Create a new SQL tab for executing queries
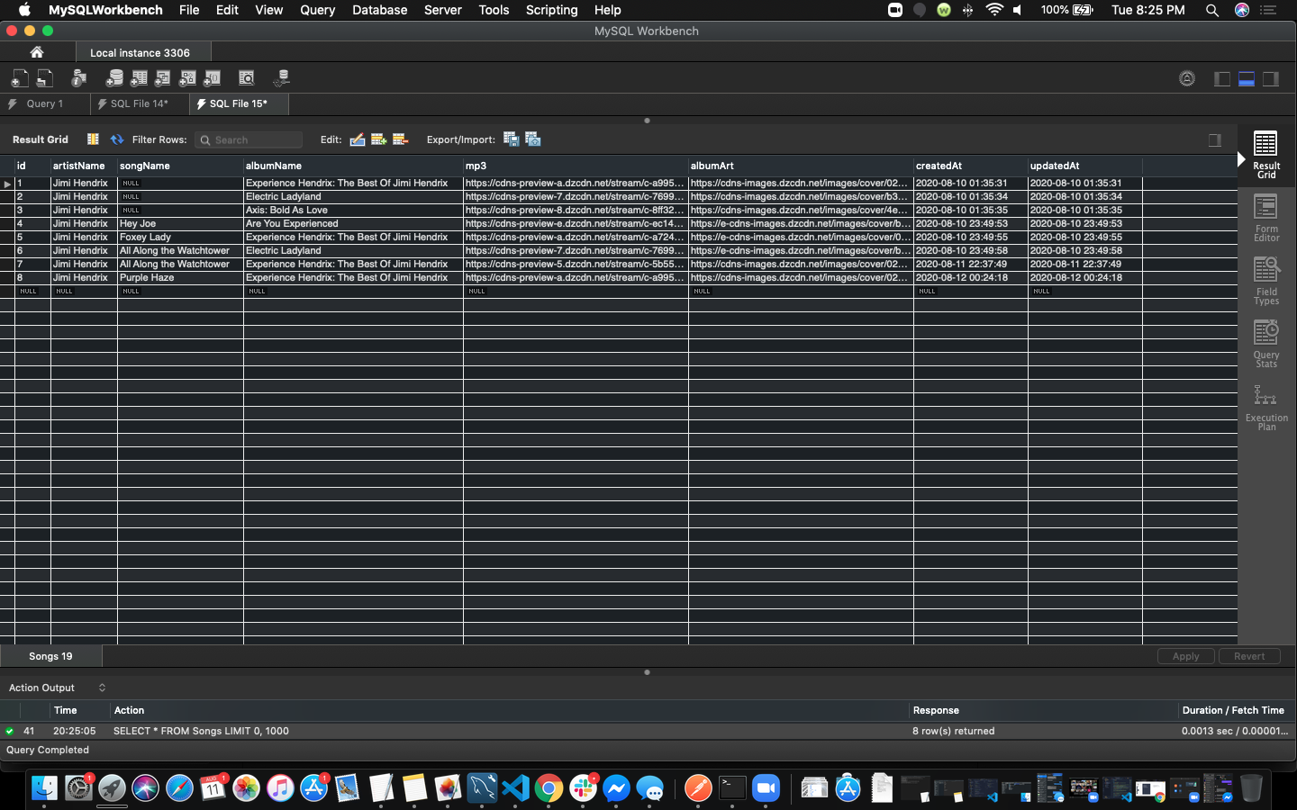This screenshot has height=810, width=1297. (x=18, y=78)
